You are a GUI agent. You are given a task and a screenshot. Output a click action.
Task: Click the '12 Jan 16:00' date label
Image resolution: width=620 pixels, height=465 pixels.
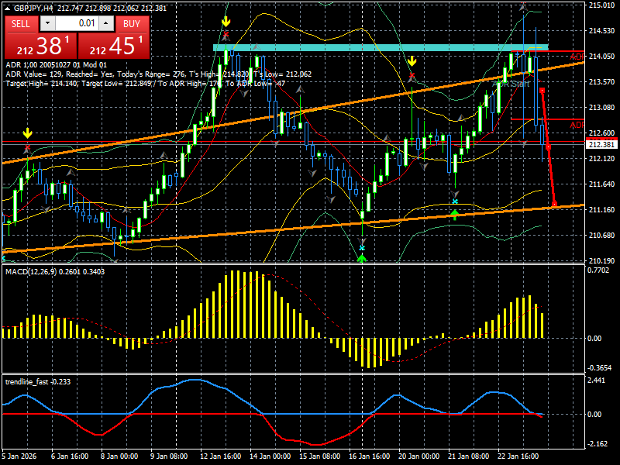[221, 456]
